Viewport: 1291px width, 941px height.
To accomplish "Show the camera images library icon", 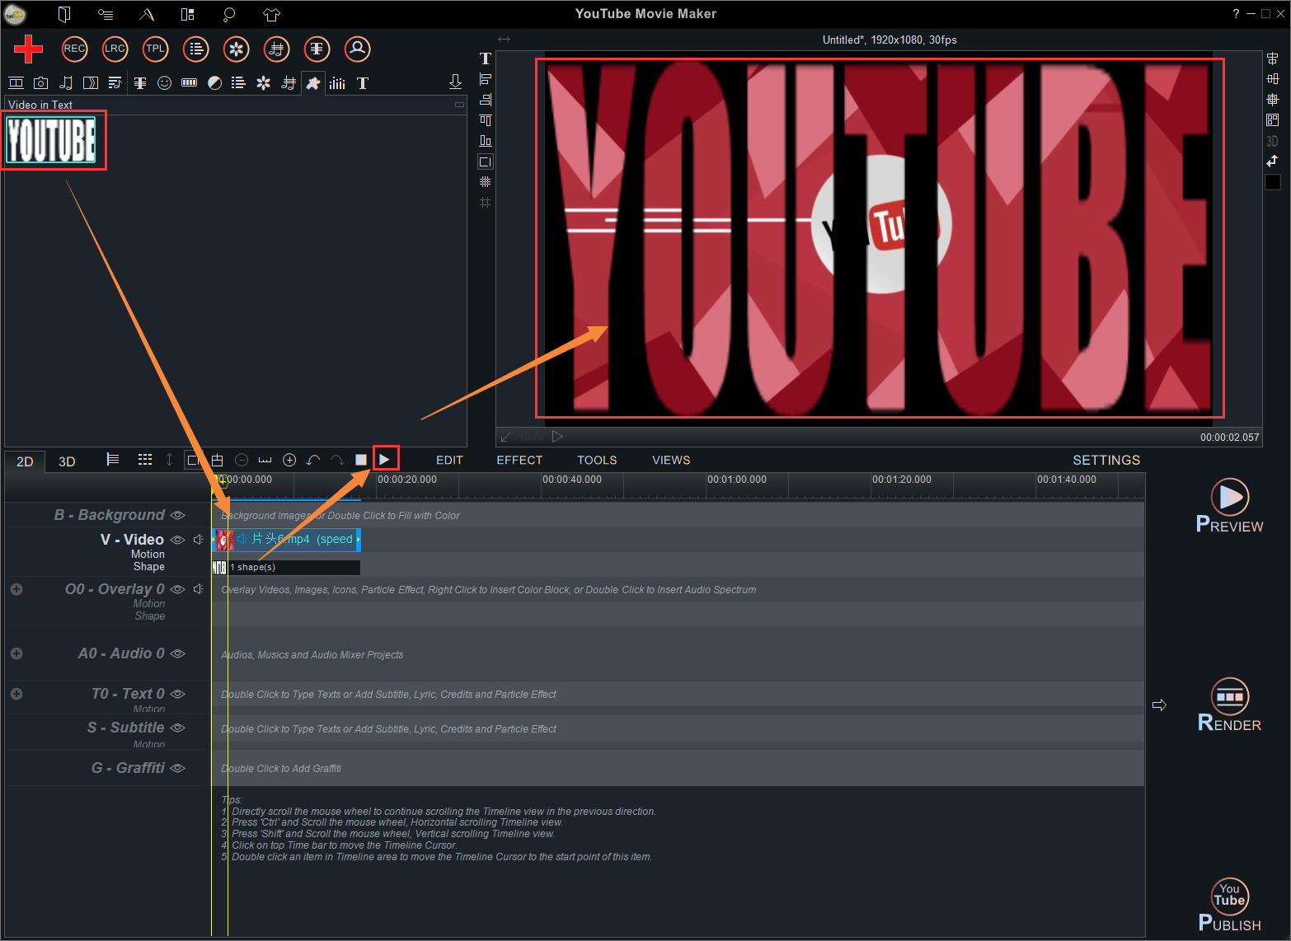I will (41, 82).
